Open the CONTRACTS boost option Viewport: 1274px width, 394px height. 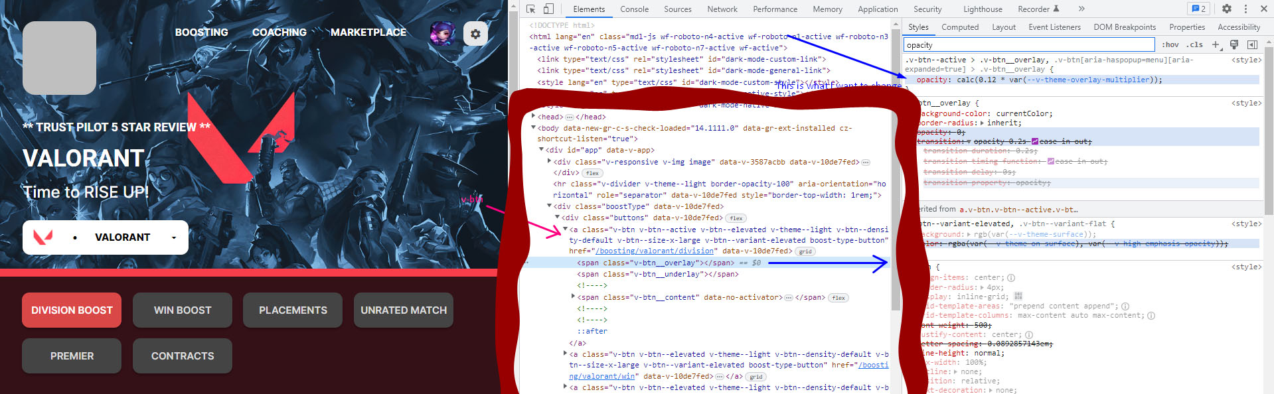pyautogui.click(x=183, y=356)
